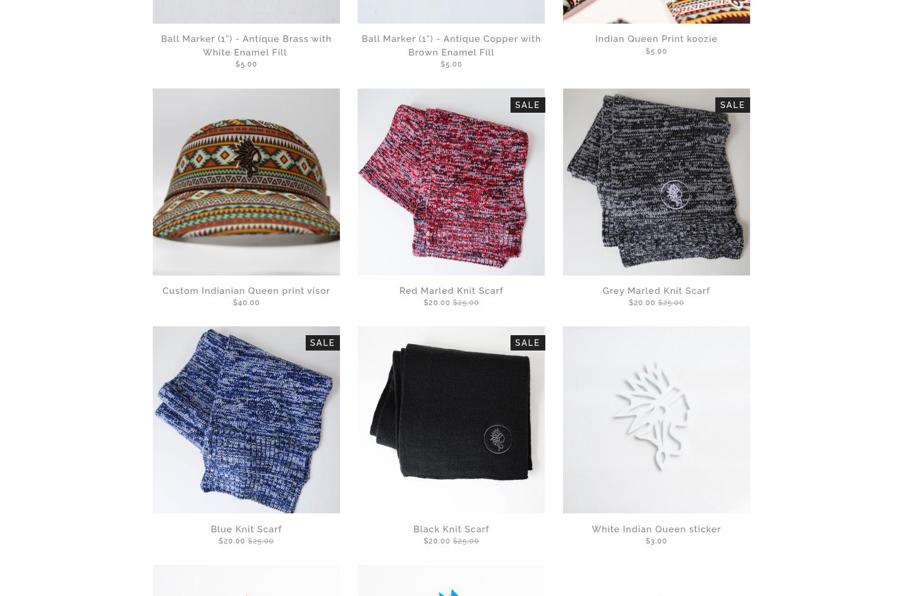Open the Red Marled Knit Scarf photo
Viewport: 903px width, 596px height.
pos(451,182)
